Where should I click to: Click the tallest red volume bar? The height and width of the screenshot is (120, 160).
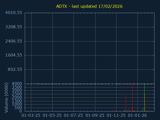[x=144, y=102]
